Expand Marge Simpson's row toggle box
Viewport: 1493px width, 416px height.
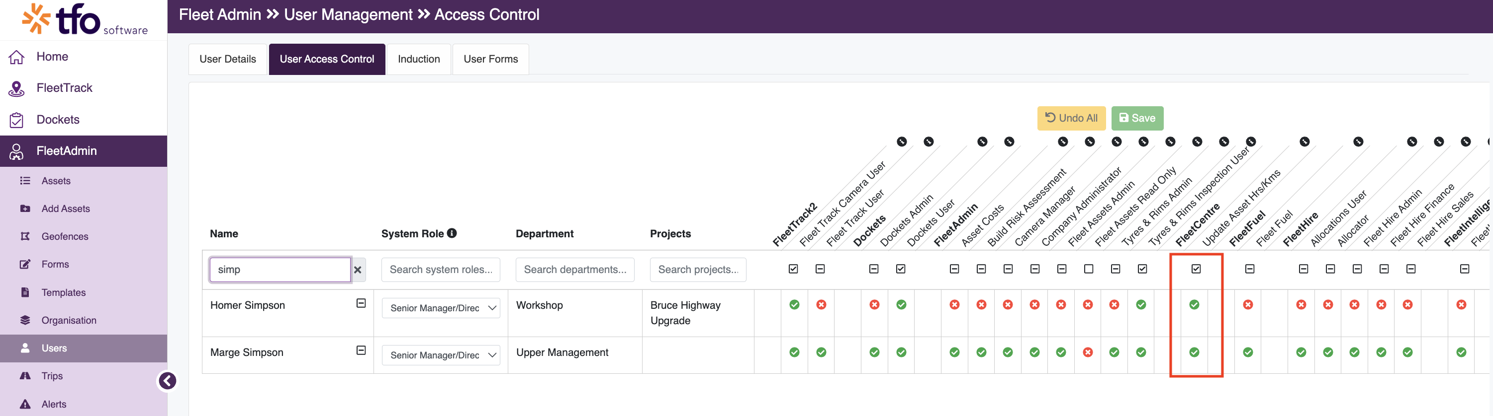361,350
